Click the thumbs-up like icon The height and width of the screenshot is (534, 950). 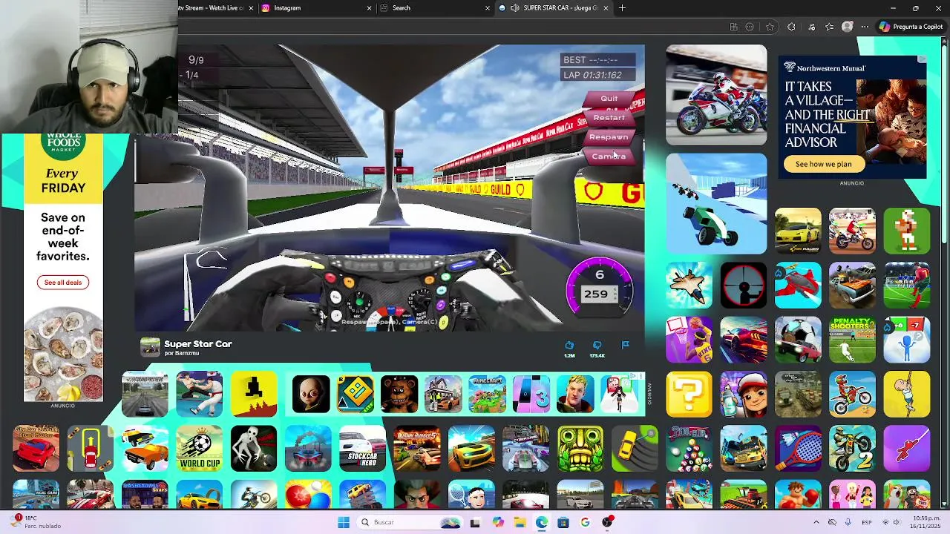pyautogui.click(x=569, y=346)
